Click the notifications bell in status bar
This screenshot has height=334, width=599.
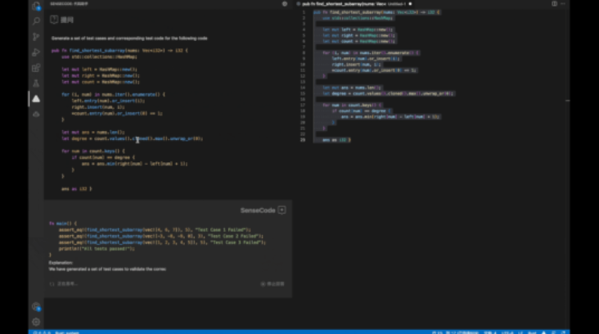563,332
